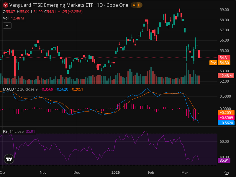Click the 0.5000 MACD axis label

225,96
